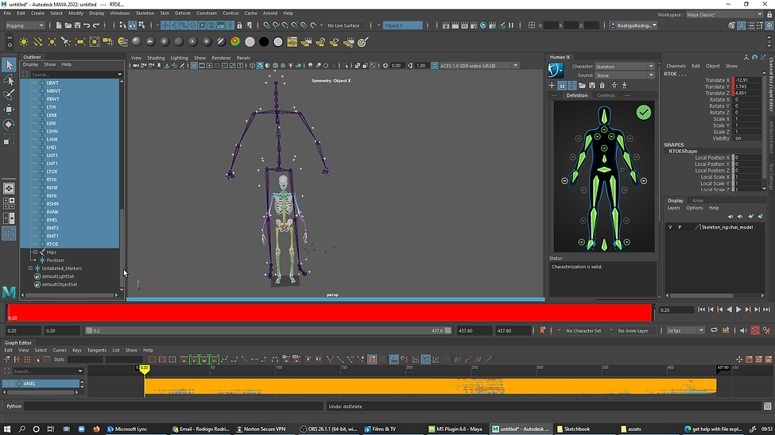Click the rainbow ramp shader shelf icon
This screenshot has height=435, width=775.
tap(236, 42)
